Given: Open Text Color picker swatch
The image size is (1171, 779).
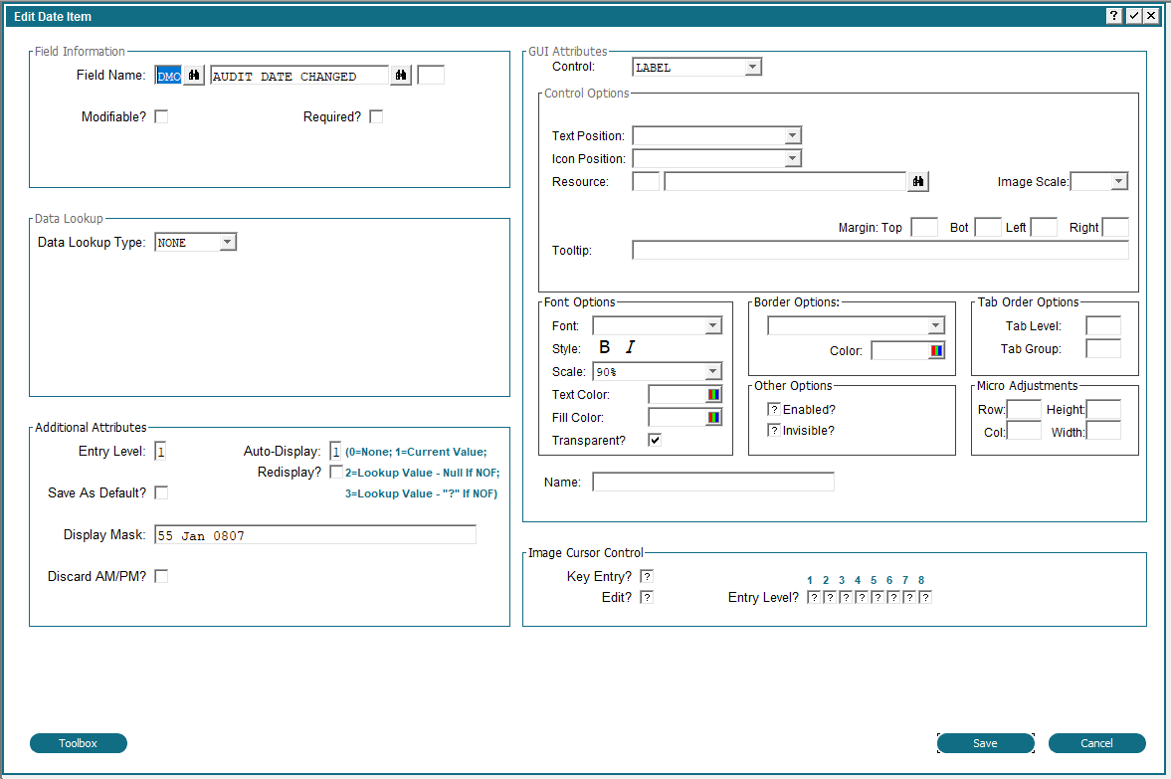Looking at the screenshot, I should pos(713,394).
